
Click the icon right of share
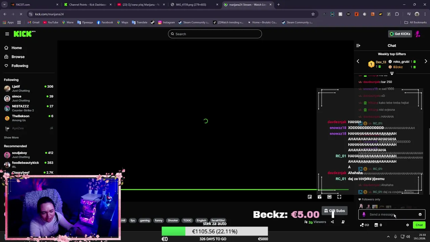(343, 222)
